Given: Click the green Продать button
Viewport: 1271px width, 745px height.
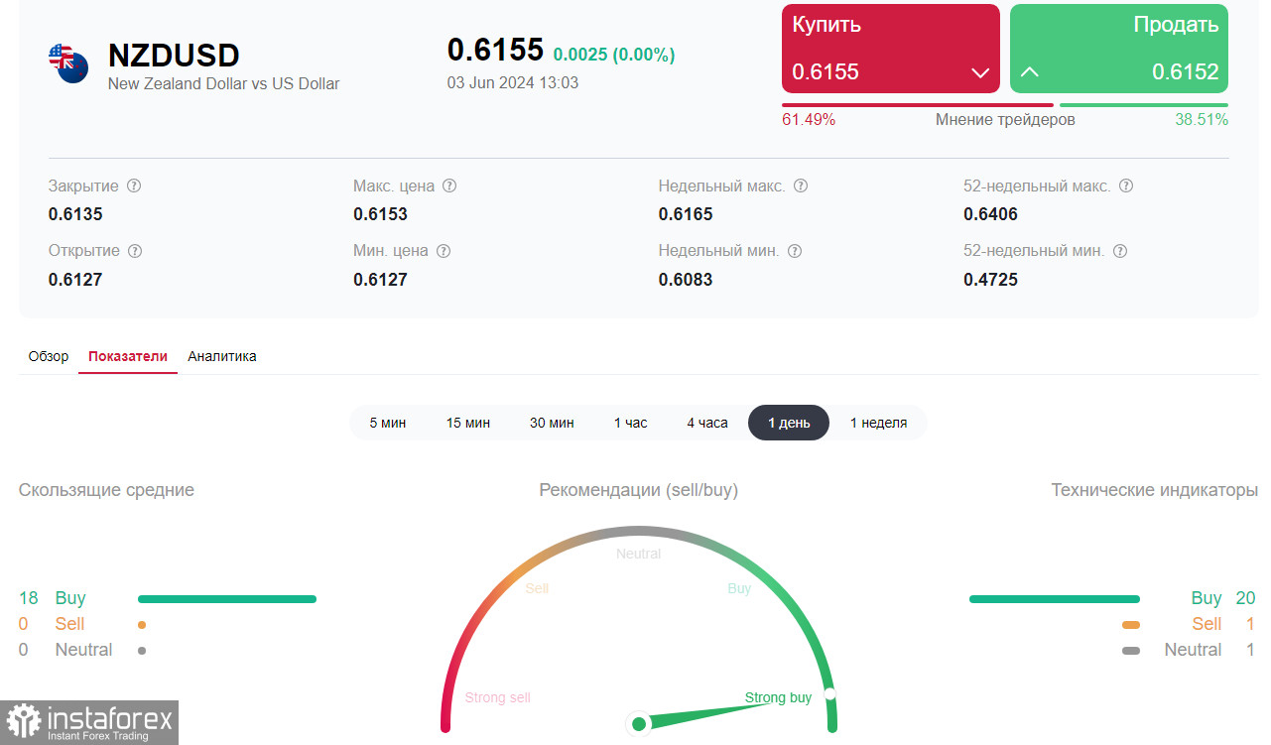Looking at the screenshot, I should click(x=1119, y=49).
